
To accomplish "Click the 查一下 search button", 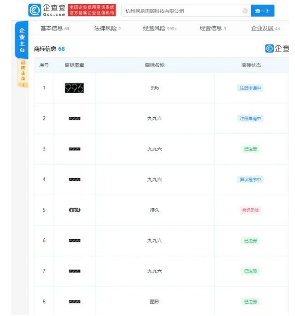I will (262, 11).
